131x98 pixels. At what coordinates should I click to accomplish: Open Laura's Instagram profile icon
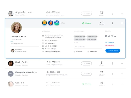point(112,36)
